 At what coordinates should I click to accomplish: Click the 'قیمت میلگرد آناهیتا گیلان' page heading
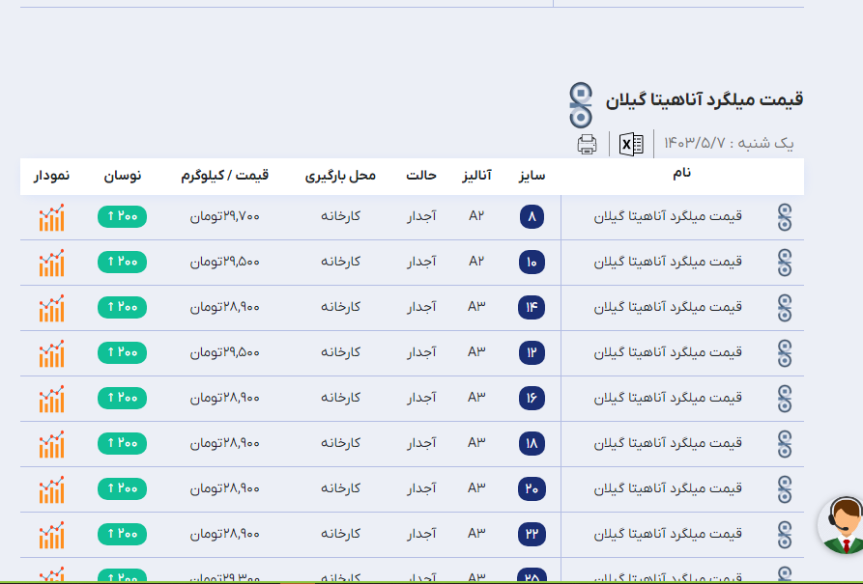click(705, 99)
